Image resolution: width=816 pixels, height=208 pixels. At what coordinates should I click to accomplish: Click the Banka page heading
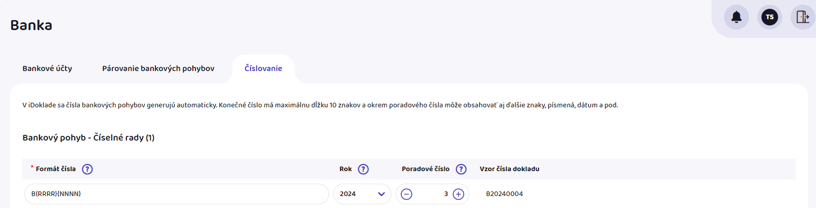point(31,25)
